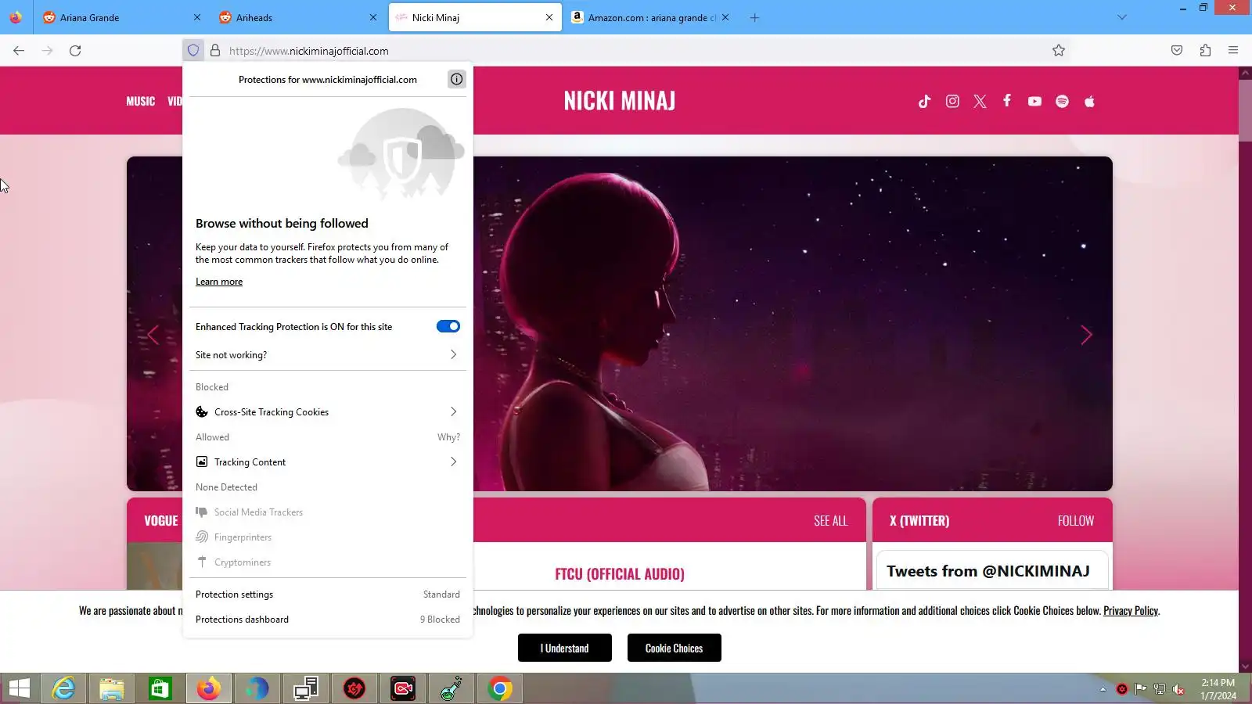The height and width of the screenshot is (704, 1252).
Task: Open the Spotify icon in header
Action: pyautogui.click(x=1062, y=101)
